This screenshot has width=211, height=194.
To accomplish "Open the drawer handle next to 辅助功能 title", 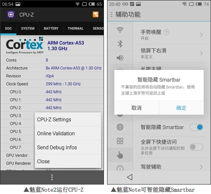I will point(111,15).
